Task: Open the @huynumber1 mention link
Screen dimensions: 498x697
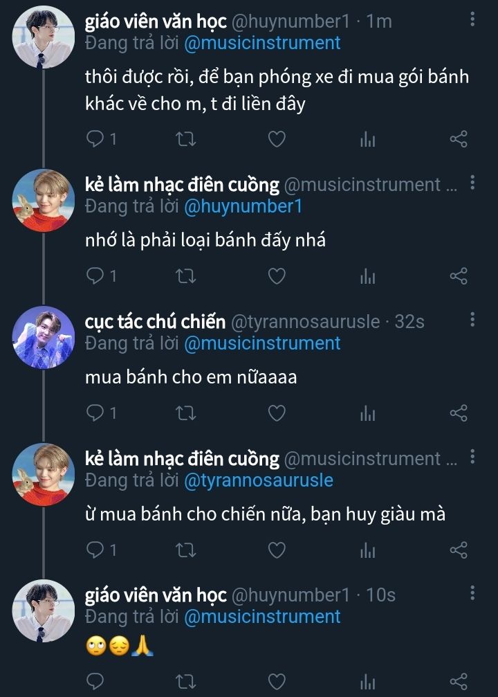Action: point(243,206)
